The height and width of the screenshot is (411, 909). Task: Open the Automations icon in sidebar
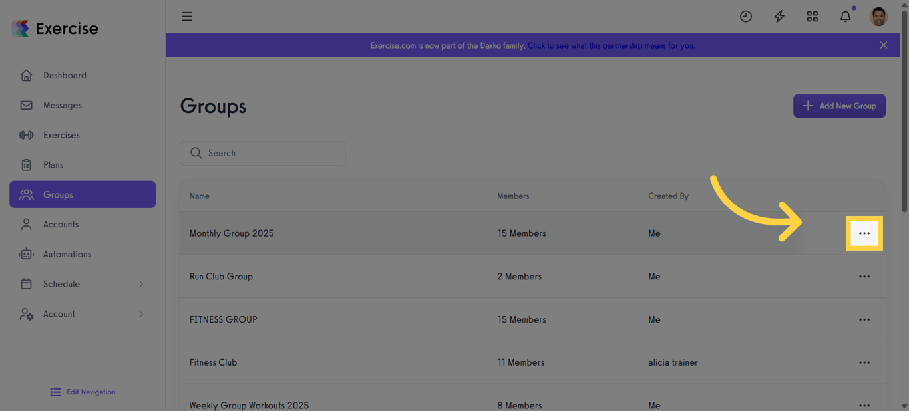point(26,254)
